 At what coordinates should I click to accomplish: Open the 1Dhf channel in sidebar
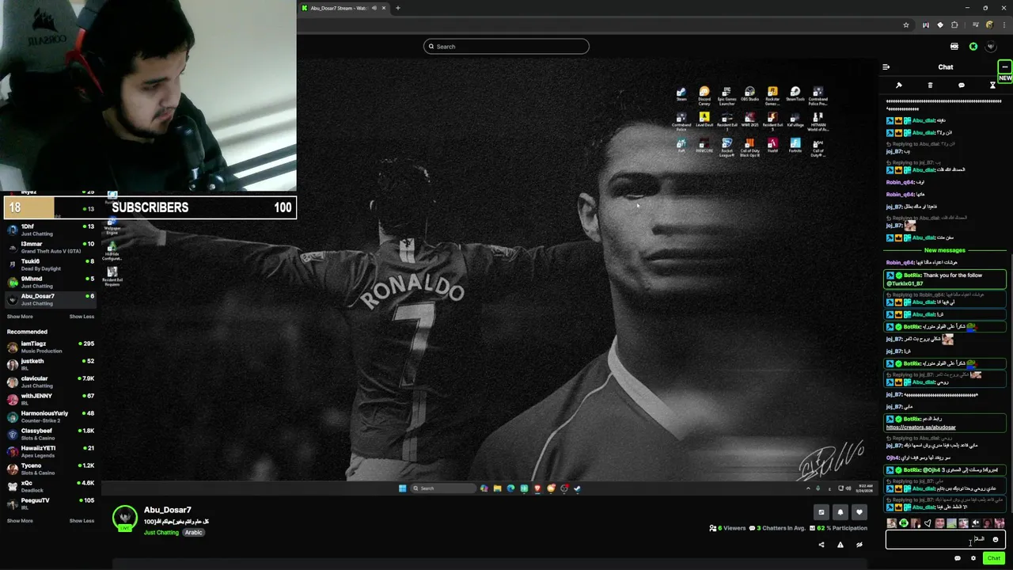49,230
